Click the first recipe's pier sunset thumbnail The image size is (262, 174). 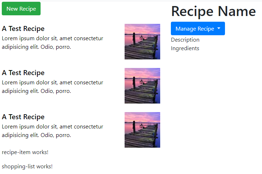(142, 42)
